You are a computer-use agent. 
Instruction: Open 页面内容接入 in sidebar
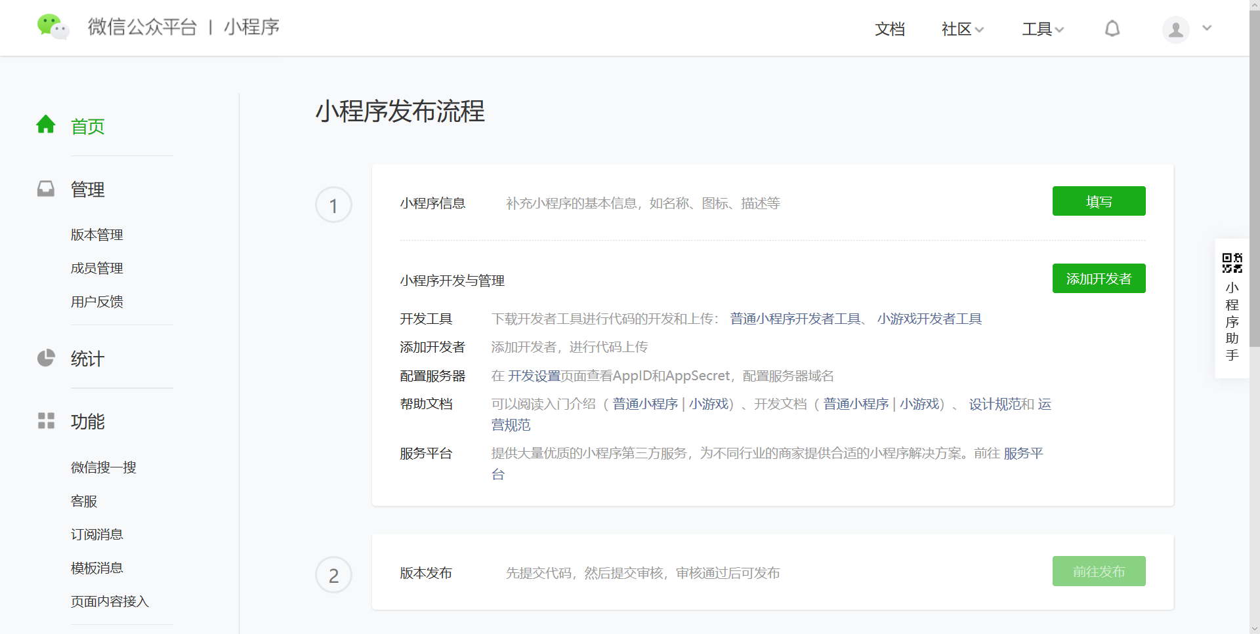point(110,601)
